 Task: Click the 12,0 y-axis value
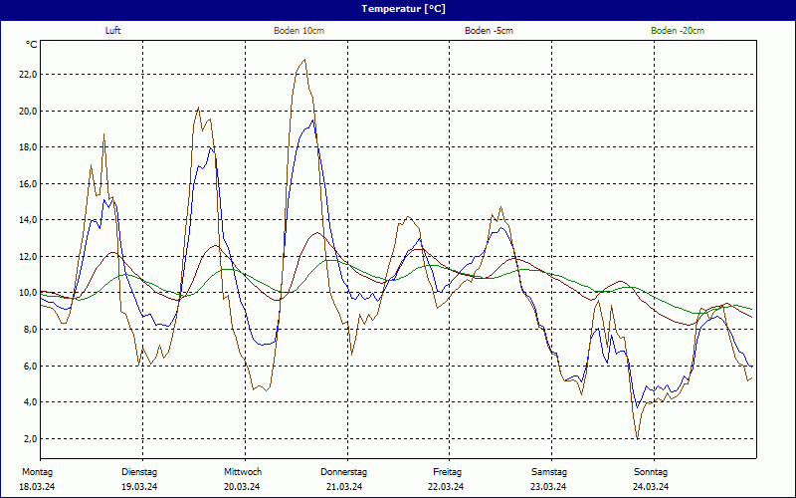(x=28, y=257)
